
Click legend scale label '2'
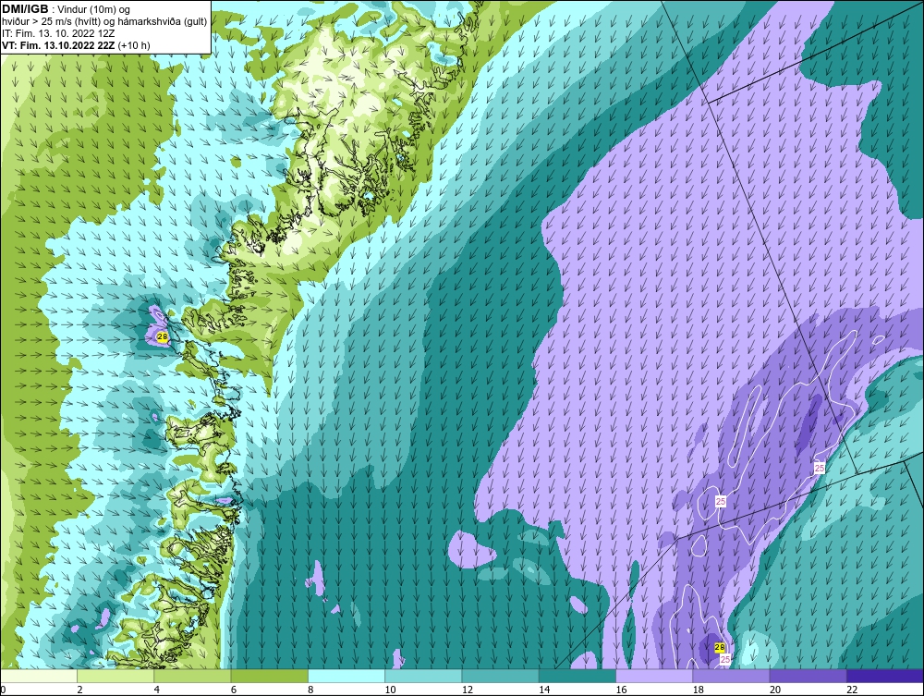pyautogui.click(x=79, y=690)
